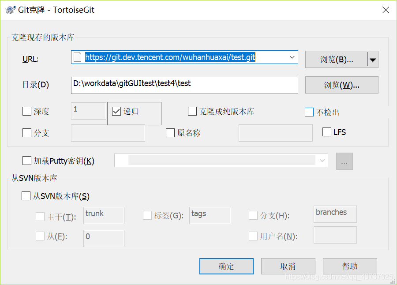397x285 pixels.
Task: Click the from-revision field showing 0
Action: click(104, 238)
